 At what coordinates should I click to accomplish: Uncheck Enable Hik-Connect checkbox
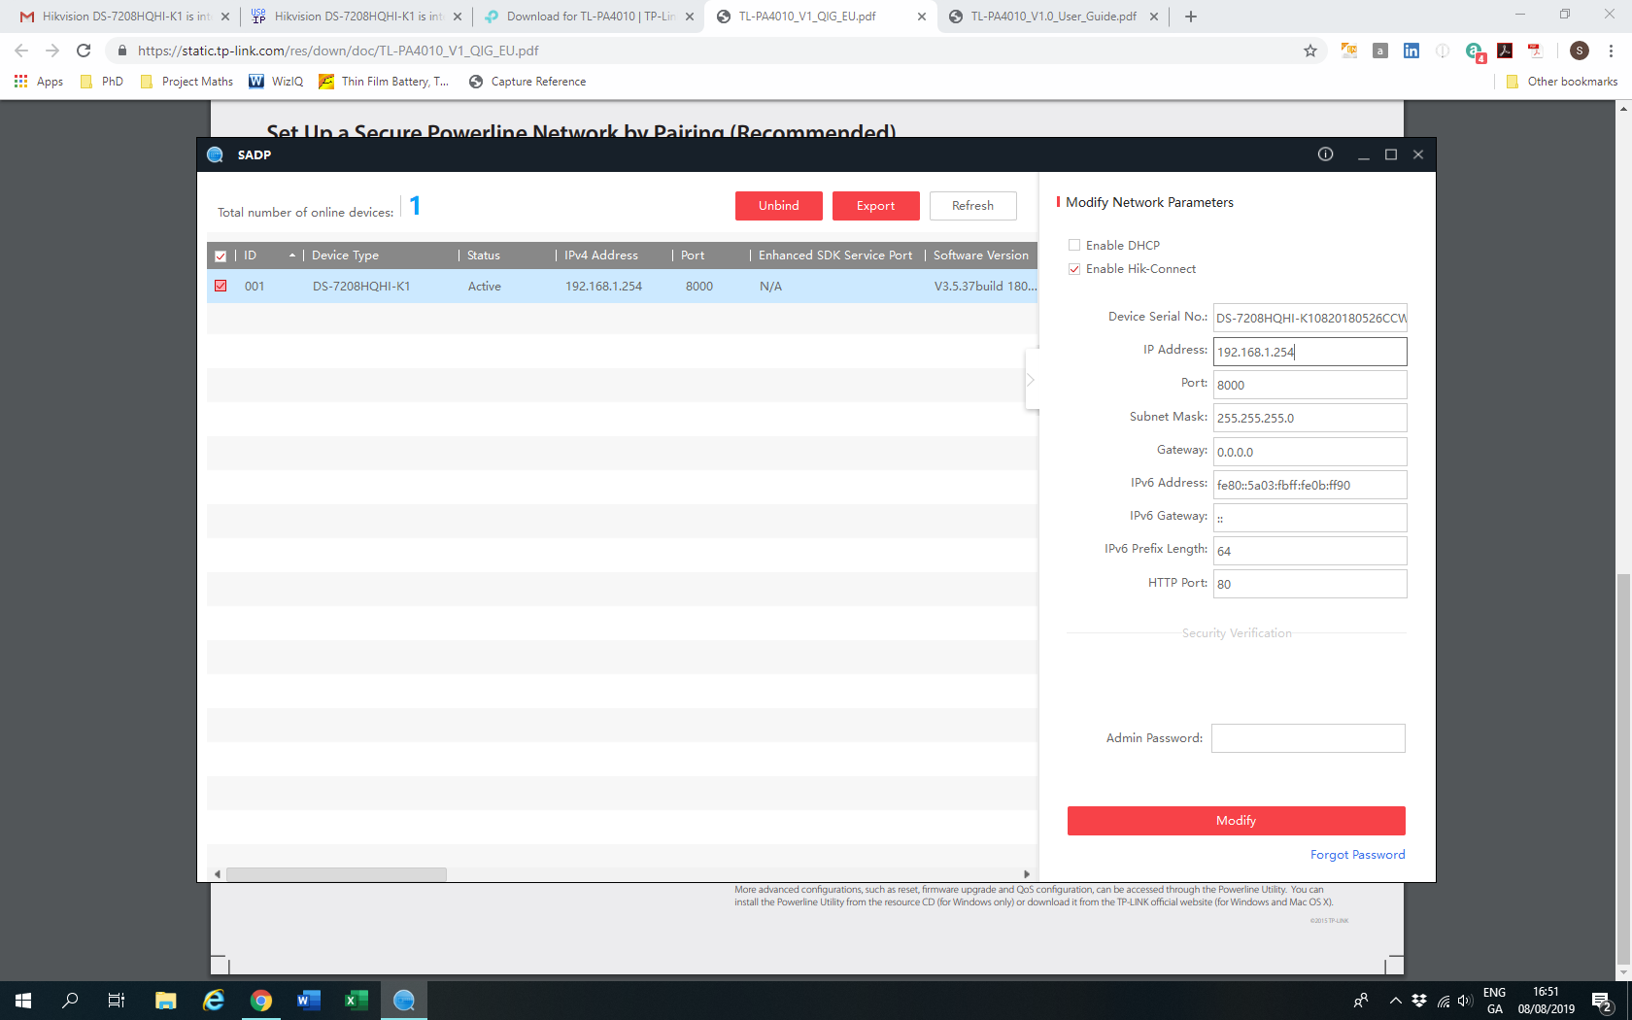tap(1074, 269)
